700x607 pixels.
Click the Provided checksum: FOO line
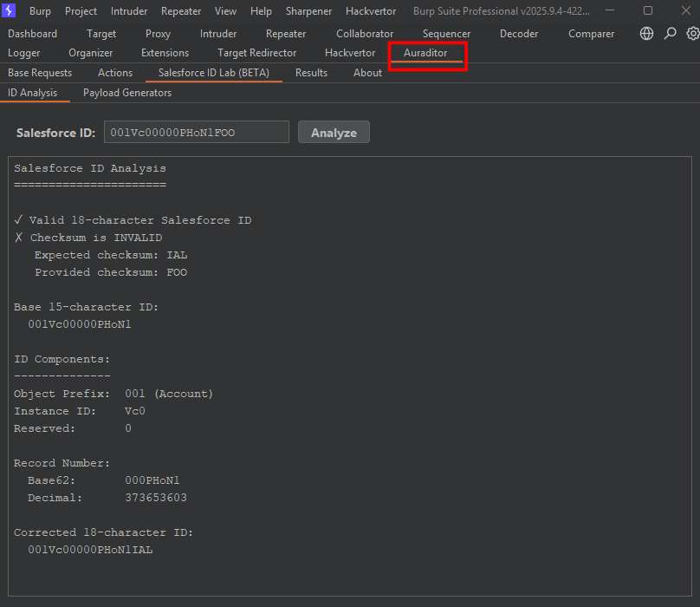coord(111,272)
